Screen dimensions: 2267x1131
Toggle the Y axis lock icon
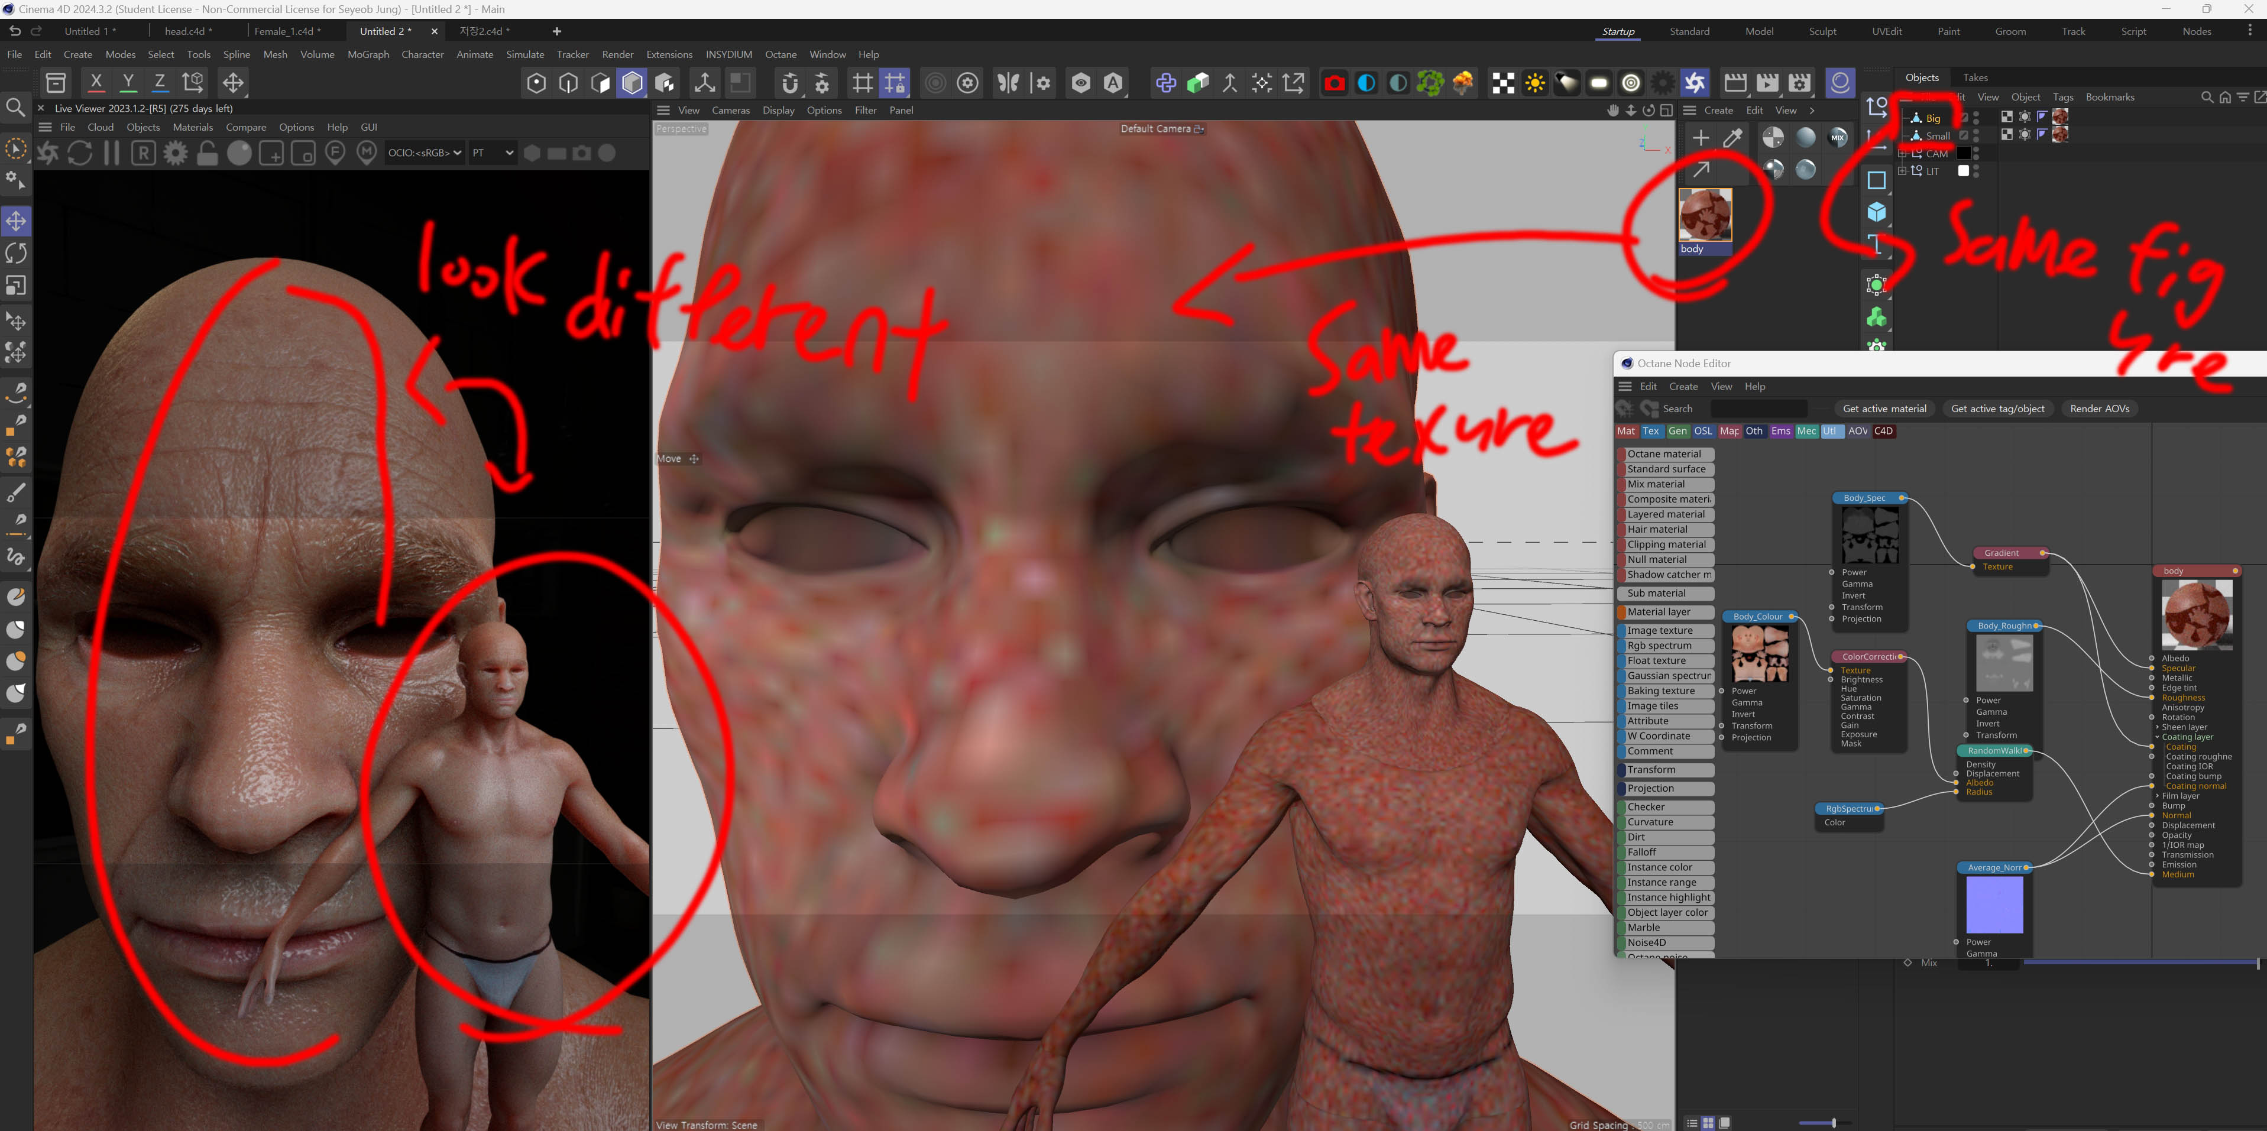coord(128,83)
